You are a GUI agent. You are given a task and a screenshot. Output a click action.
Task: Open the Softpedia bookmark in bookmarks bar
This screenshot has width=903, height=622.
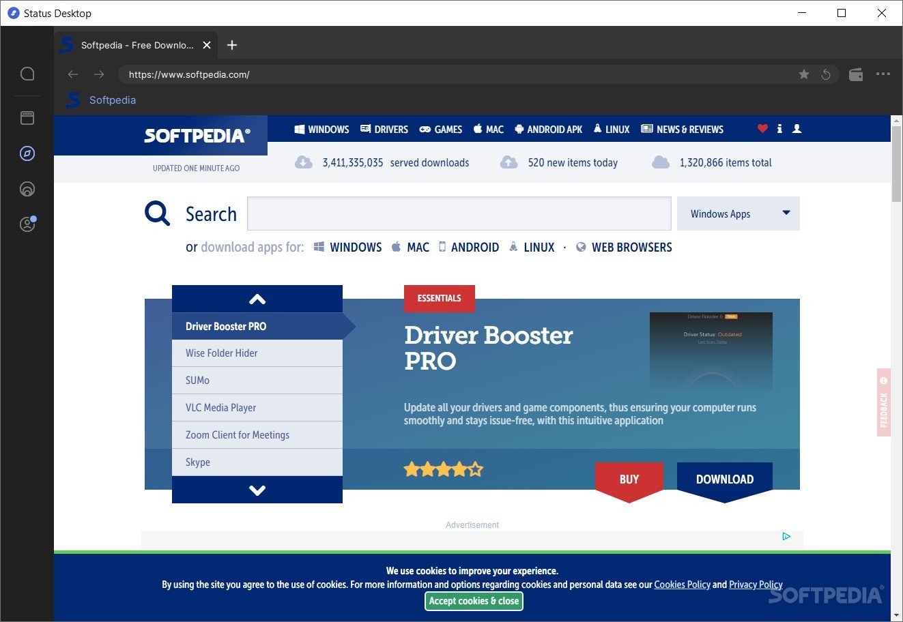[101, 100]
